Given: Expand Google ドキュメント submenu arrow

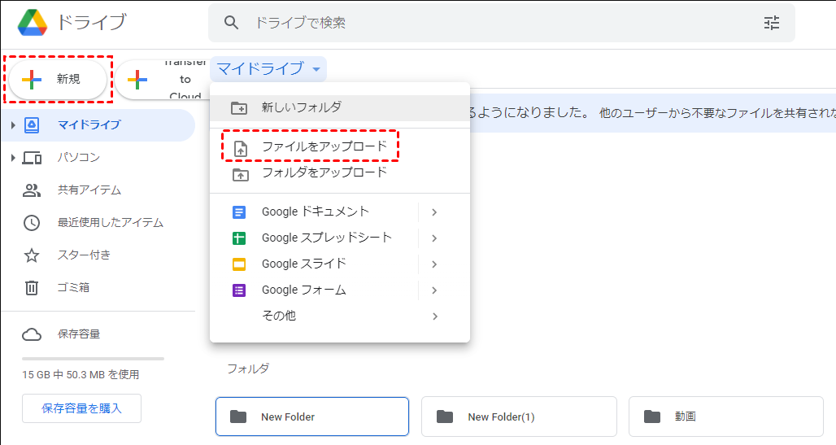Looking at the screenshot, I should (x=435, y=212).
